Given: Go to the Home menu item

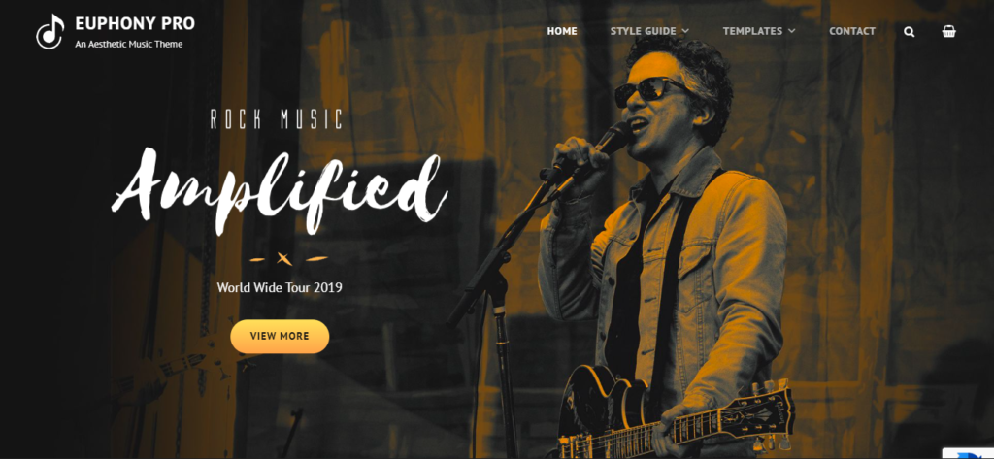Looking at the screenshot, I should click(x=562, y=31).
